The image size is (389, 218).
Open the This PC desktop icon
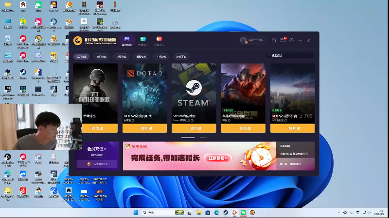coord(8,23)
